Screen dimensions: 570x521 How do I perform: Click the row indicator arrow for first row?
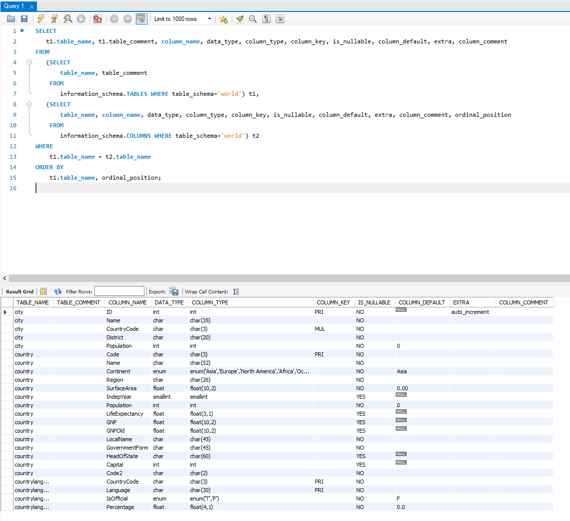[5, 312]
